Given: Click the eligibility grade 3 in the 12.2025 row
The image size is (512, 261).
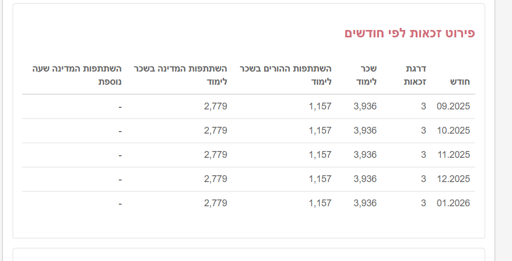Looking at the screenshot, I should 423,179.
